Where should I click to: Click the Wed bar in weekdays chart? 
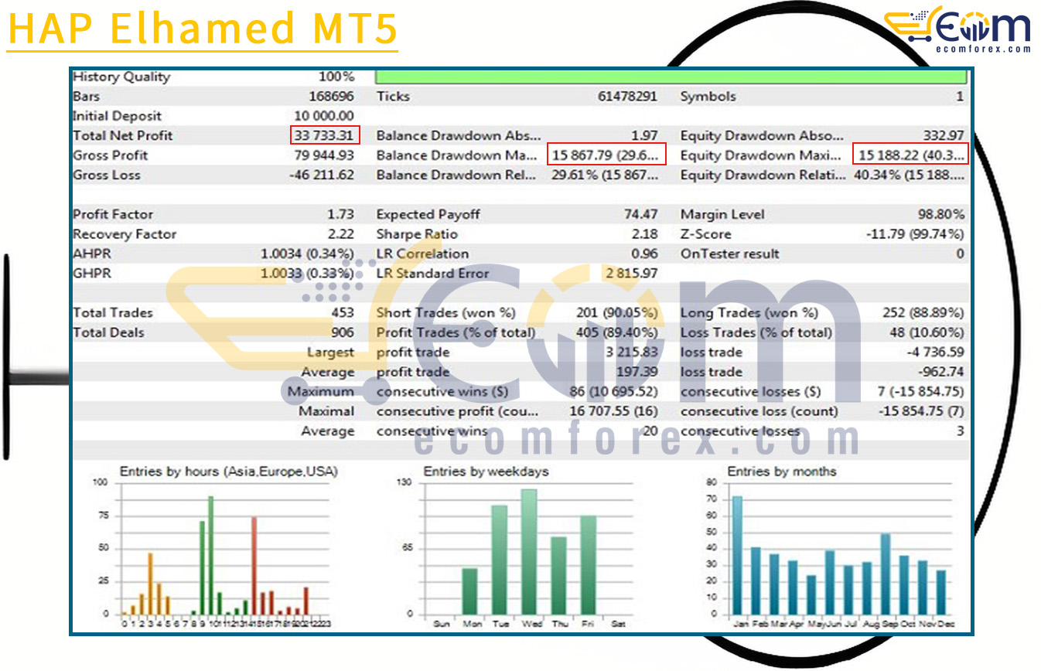[x=529, y=551]
